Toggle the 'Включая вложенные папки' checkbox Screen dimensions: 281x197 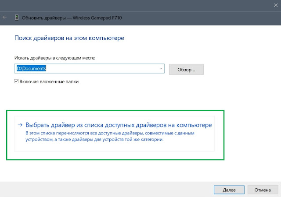[x=16, y=81]
